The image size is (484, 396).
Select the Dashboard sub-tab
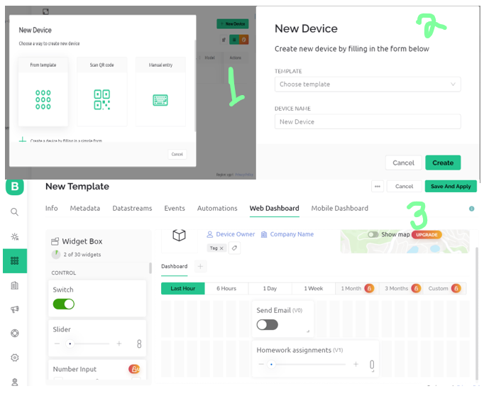click(174, 266)
